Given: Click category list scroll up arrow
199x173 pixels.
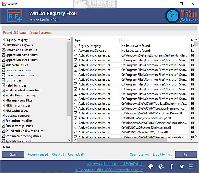Looking at the screenshot, I should [69, 40].
